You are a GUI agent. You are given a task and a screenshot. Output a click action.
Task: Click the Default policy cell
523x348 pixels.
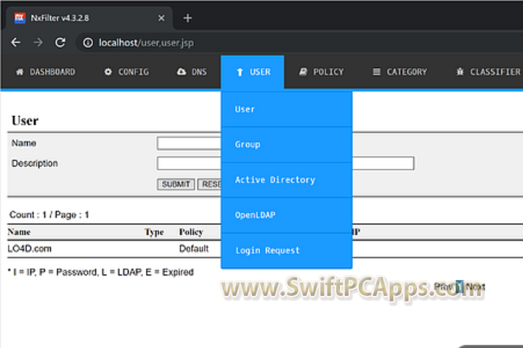click(x=194, y=249)
